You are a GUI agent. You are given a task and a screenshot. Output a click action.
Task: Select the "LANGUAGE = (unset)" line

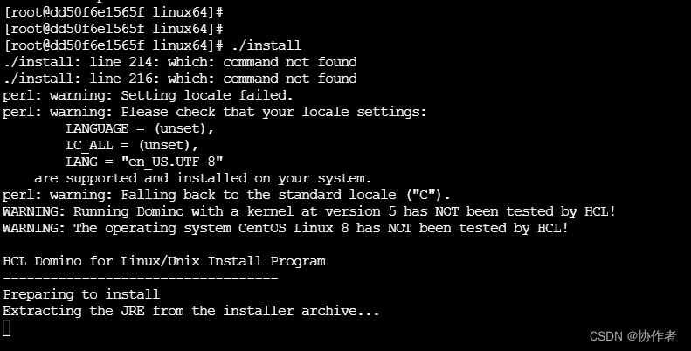point(140,128)
